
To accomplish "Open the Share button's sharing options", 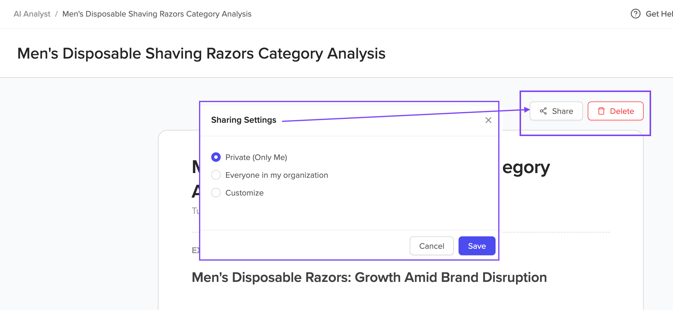I will (x=556, y=111).
